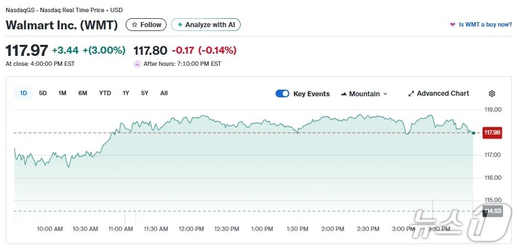Viewport: 519px width, 249px height.
Task: Switch to YTD chart range
Action: click(x=105, y=93)
